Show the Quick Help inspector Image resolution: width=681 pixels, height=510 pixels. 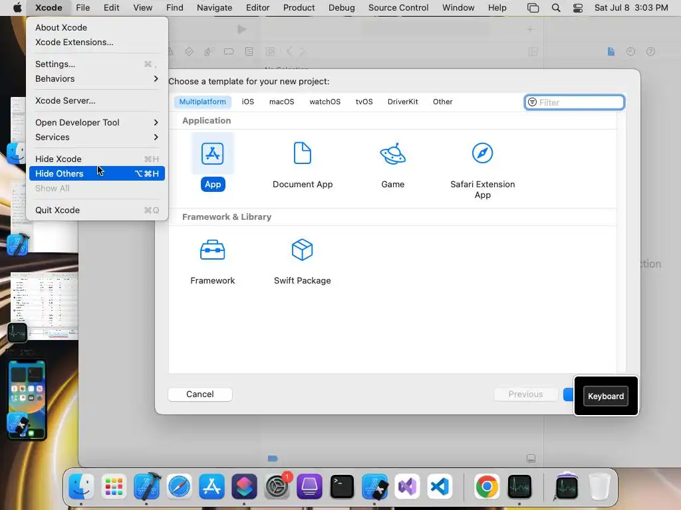pos(650,52)
